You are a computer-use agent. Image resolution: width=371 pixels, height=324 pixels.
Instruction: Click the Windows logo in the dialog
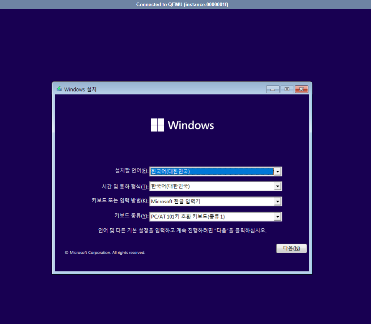[157, 125]
